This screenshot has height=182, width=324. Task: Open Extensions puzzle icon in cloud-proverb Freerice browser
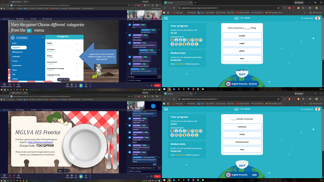303,8
